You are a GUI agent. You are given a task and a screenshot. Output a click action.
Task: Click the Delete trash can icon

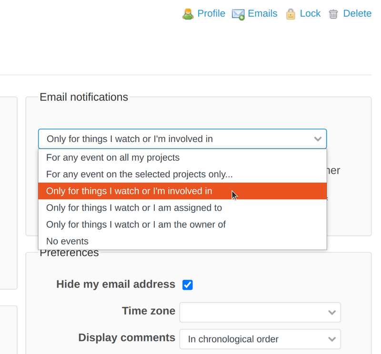pos(333,14)
